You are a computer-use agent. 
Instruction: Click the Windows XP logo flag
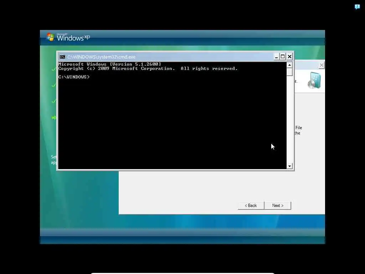(x=50, y=37)
